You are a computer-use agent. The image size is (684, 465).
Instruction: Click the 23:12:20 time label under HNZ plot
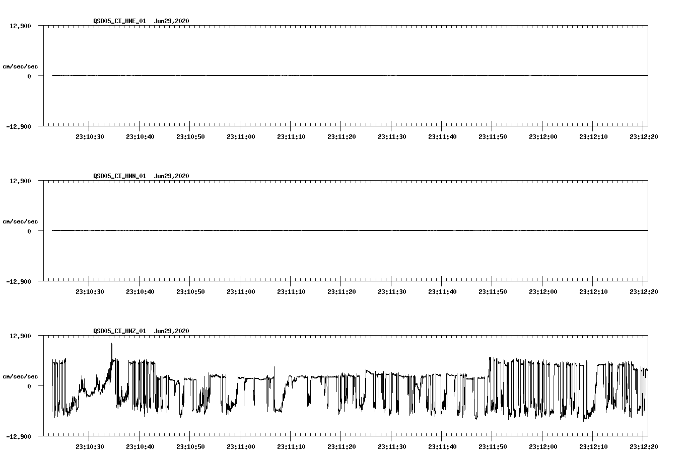(644, 446)
